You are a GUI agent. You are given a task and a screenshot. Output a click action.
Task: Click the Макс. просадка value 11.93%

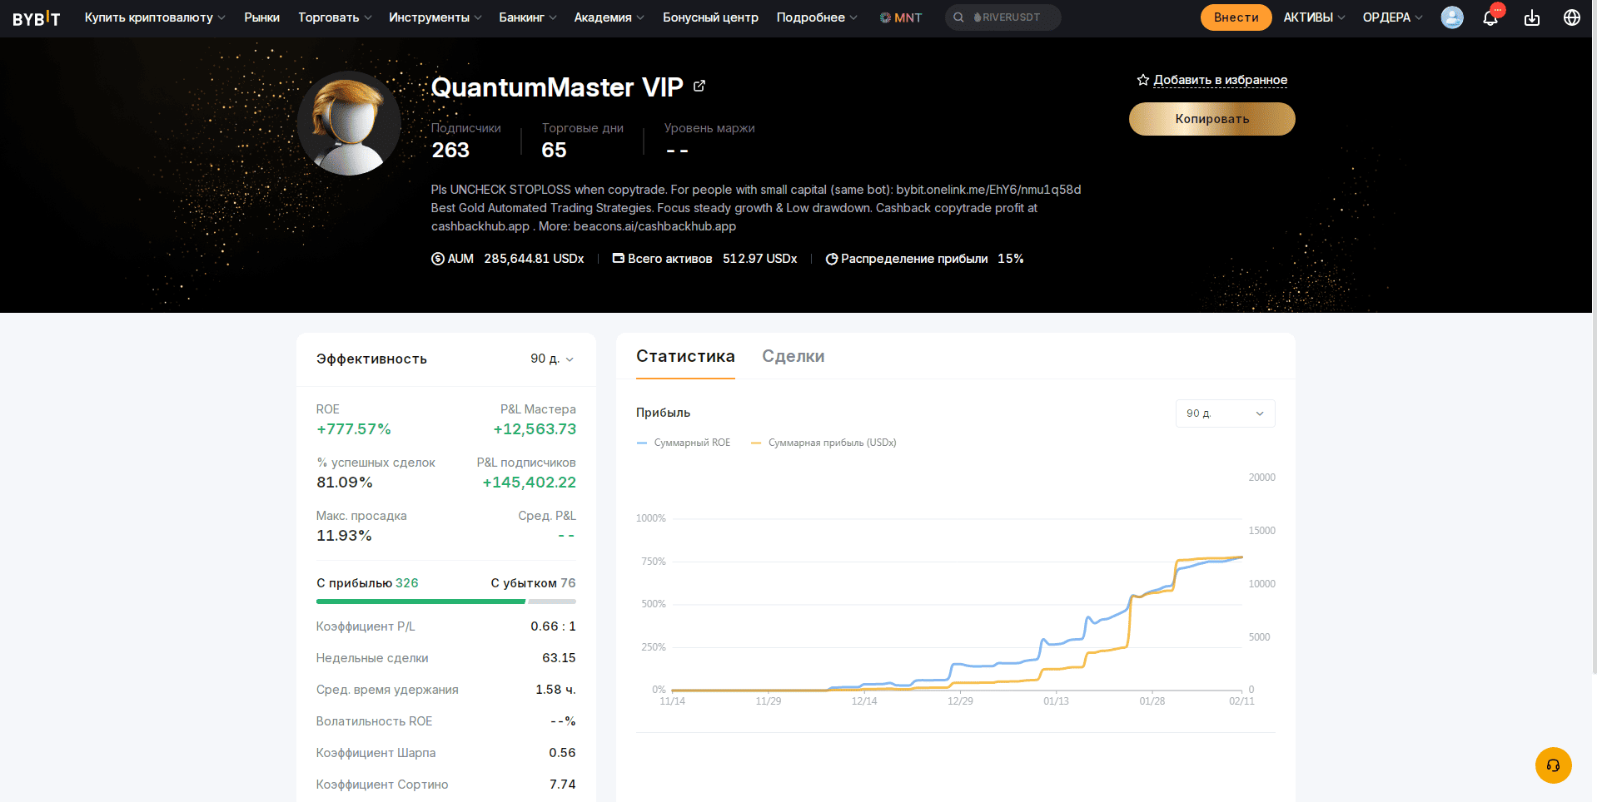(344, 536)
